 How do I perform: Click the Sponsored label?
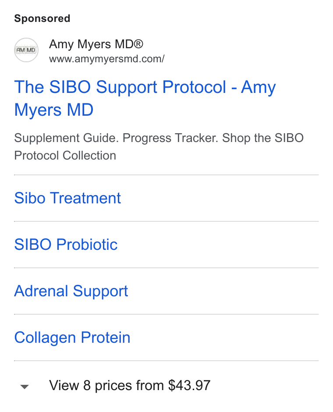(42, 19)
